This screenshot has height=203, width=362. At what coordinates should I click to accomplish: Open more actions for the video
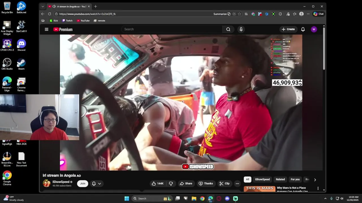point(237,184)
